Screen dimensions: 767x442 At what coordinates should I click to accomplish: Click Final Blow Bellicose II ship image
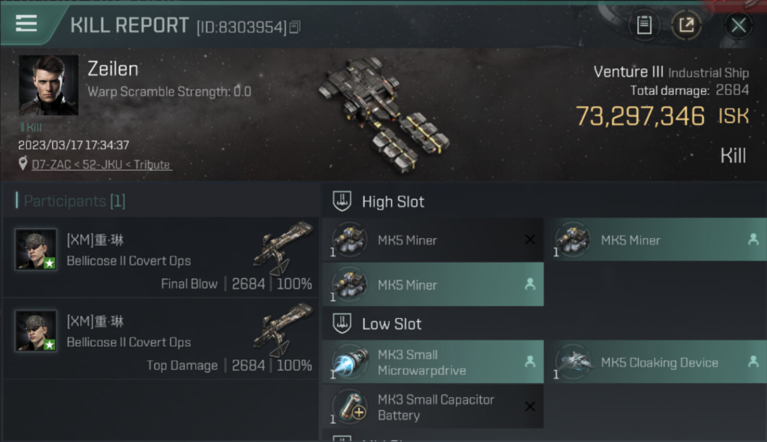pos(283,248)
